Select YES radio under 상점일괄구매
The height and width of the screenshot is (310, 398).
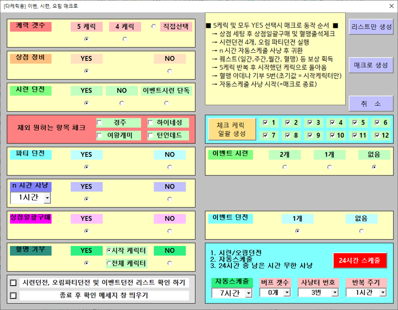(87, 231)
